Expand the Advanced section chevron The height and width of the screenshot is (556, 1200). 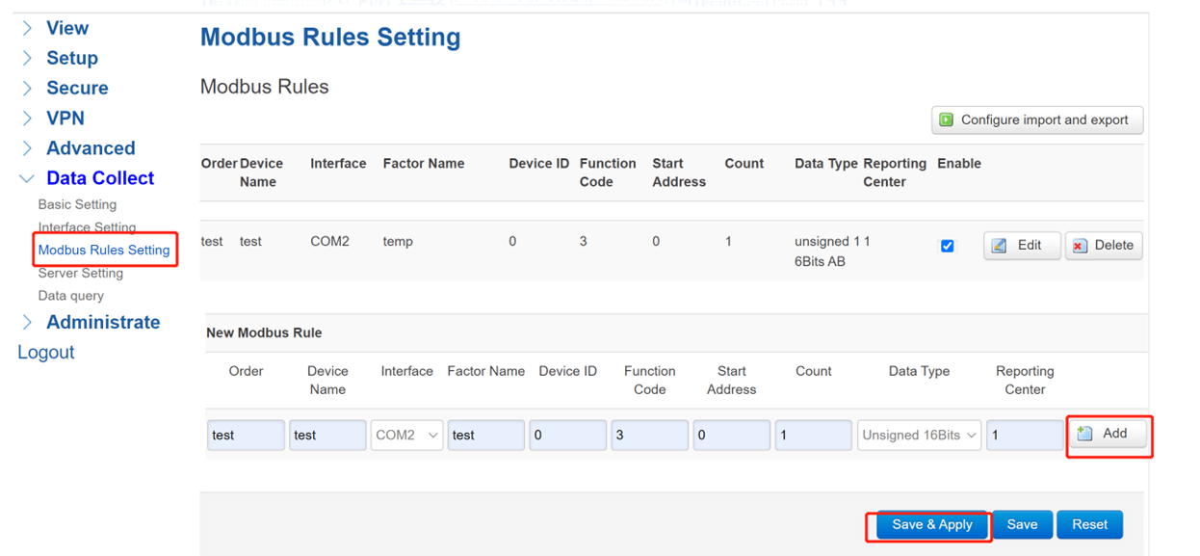(x=27, y=148)
